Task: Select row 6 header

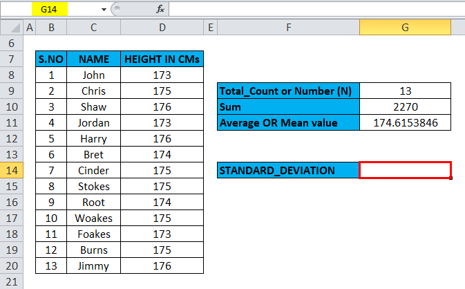Action: pyautogui.click(x=12, y=44)
